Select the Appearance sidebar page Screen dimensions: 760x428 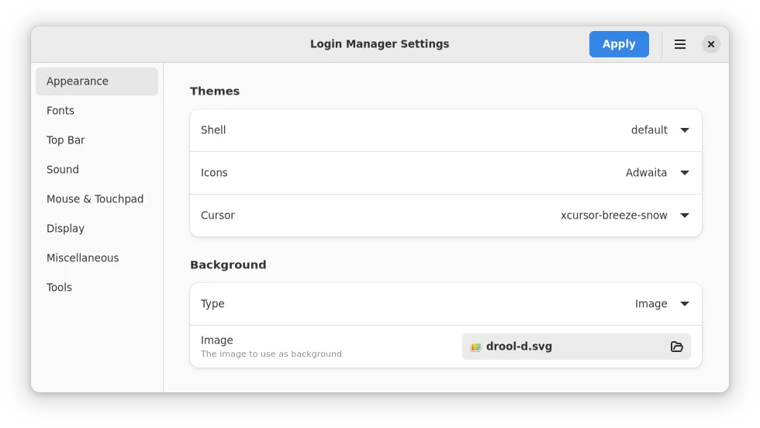[97, 81]
